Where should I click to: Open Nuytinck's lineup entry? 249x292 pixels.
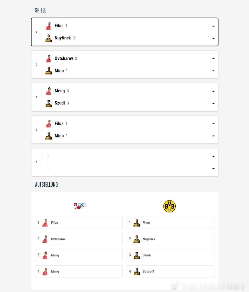(x=171, y=239)
